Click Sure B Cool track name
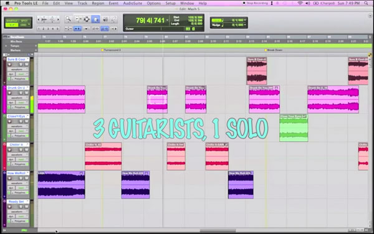 [17, 59]
